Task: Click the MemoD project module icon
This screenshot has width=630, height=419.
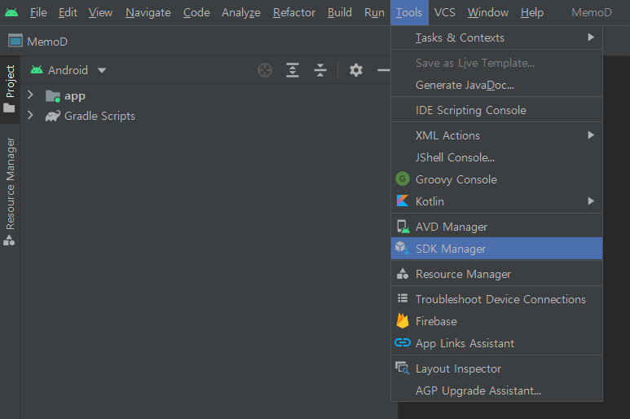Action: click(15, 41)
